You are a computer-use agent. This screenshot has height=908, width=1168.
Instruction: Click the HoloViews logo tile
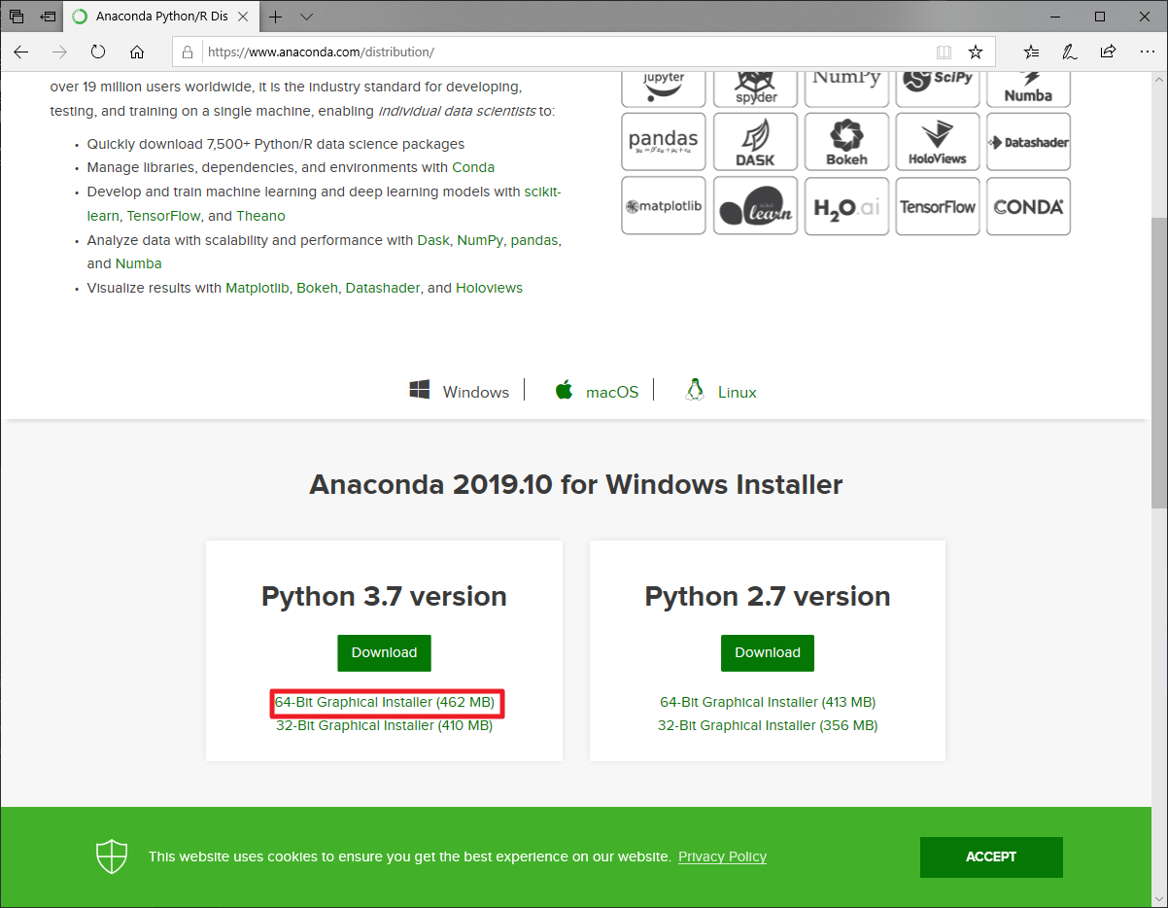point(938,142)
